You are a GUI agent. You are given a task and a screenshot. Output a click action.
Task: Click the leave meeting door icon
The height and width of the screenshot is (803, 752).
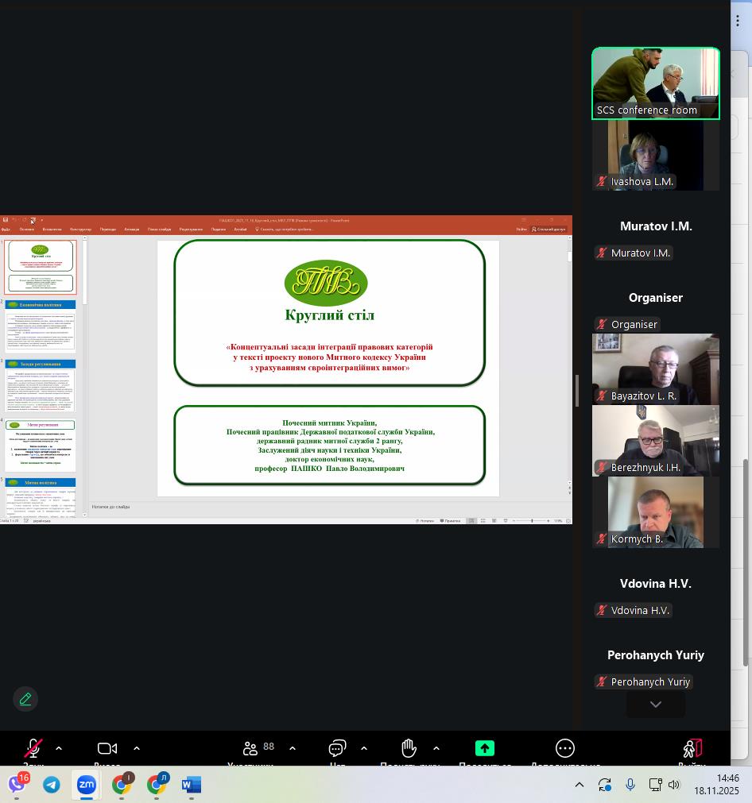click(x=692, y=748)
